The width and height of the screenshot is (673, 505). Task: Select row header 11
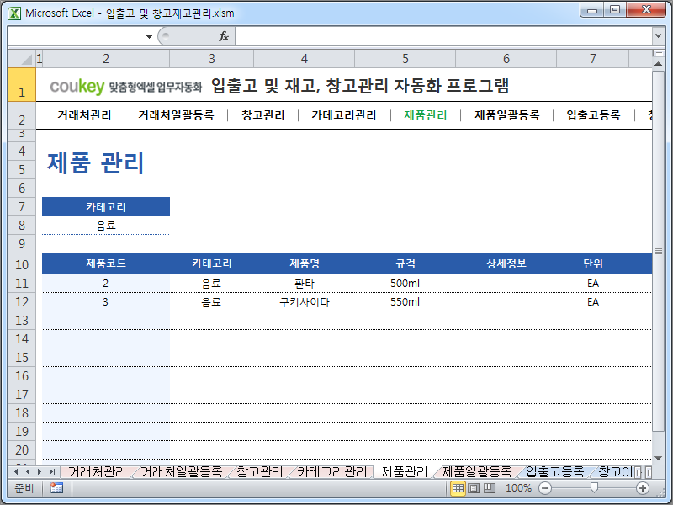click(22, 284)
